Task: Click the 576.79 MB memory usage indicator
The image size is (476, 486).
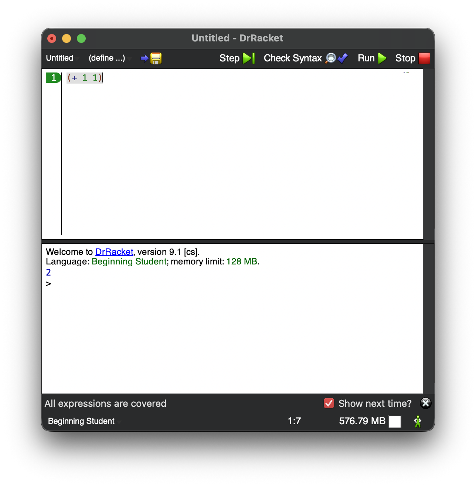Action: [x=362, y=421]
